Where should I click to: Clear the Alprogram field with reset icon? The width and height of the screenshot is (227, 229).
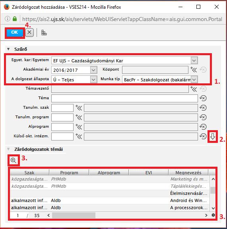tap(203, 127)
